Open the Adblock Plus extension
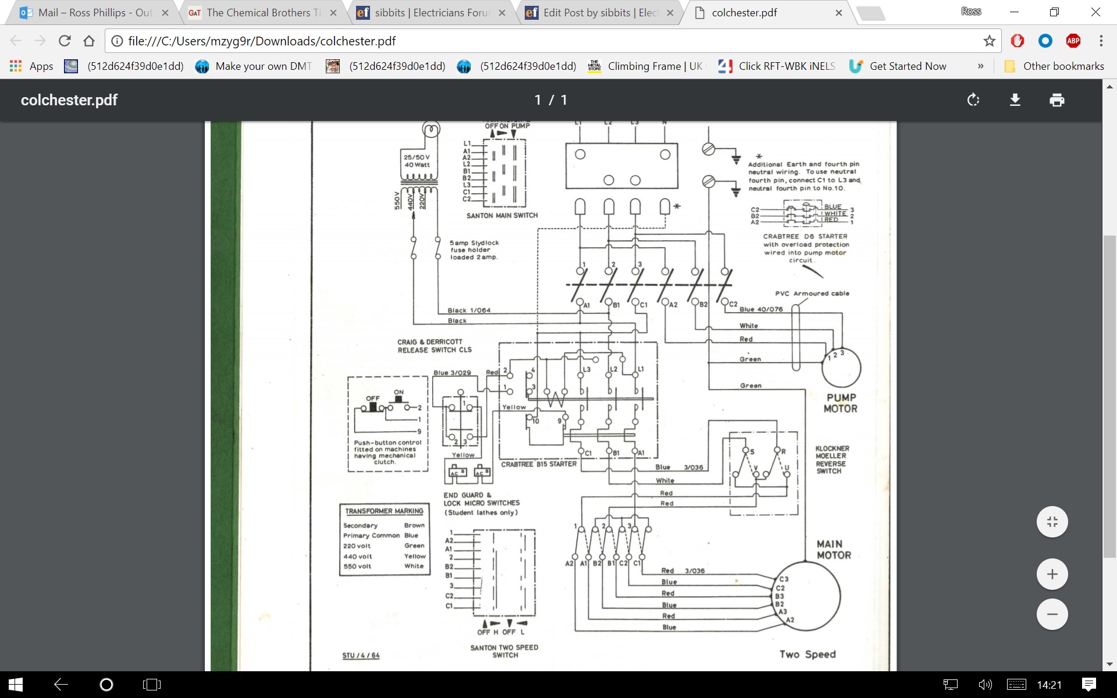 pos(1073,41)
